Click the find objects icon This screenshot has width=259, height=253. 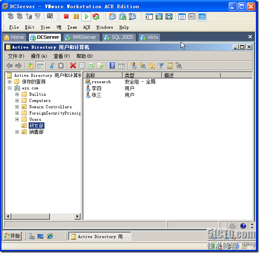170,66
